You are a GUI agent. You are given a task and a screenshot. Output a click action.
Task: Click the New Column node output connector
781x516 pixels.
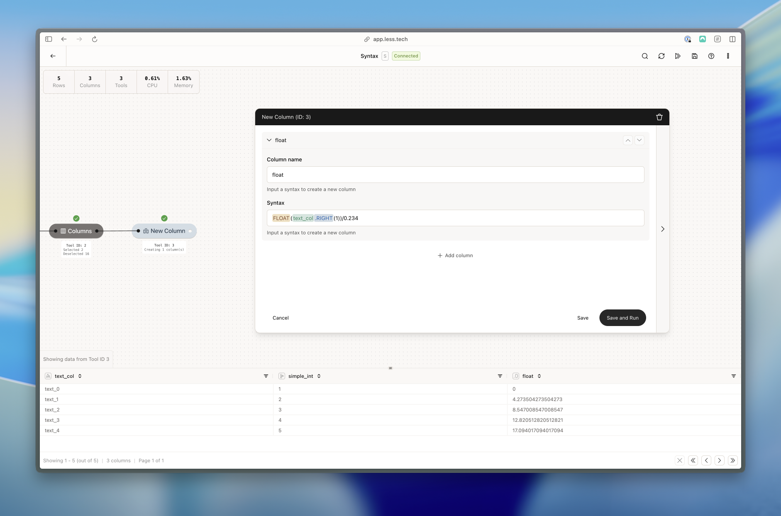[190, 231]
